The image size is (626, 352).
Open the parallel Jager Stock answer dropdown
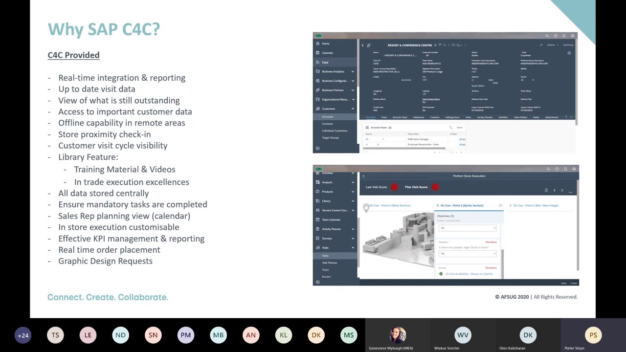coord(468,254)
